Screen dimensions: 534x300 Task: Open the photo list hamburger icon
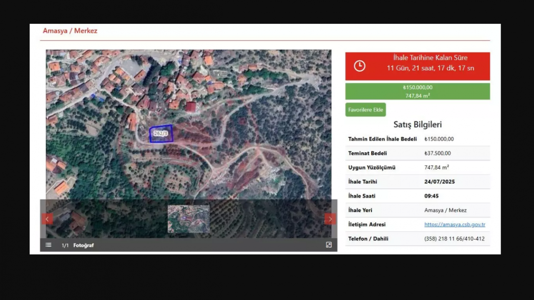pyautogui.click(x=48, y=245)
